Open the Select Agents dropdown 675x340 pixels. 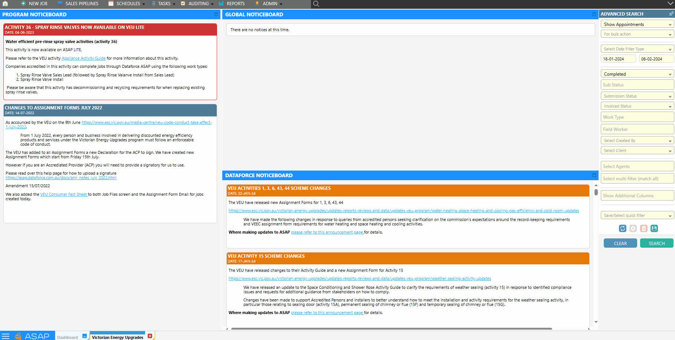[x=637, y=166]
